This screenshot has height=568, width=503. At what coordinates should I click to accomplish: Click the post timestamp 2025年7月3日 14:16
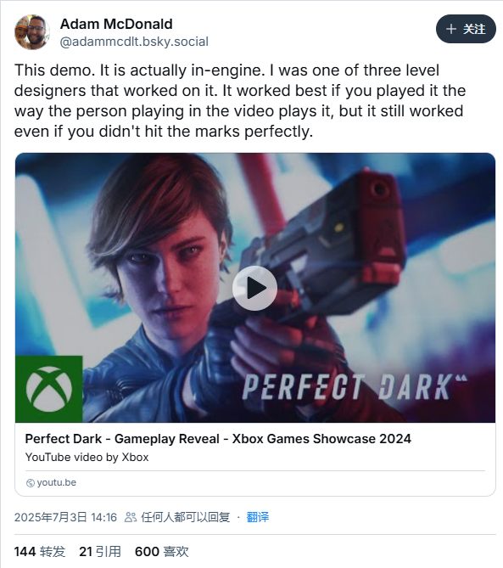click(x=65, y=517)
